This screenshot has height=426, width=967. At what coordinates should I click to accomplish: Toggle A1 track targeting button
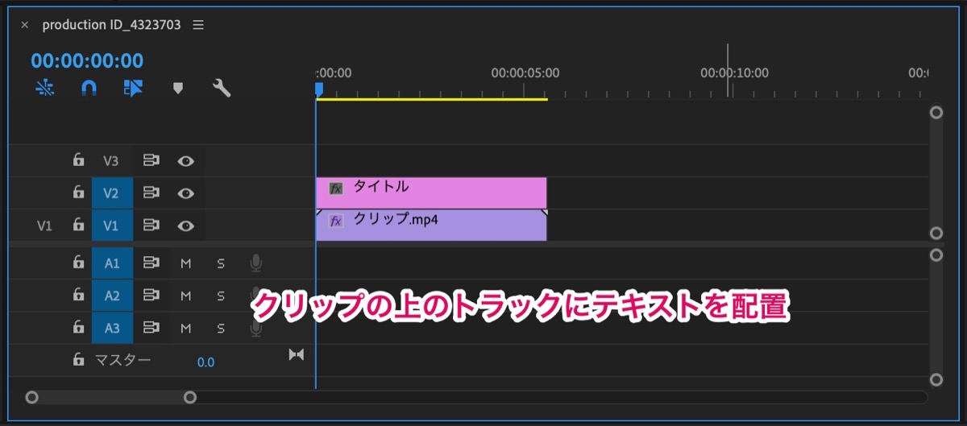[x=112, y=263]
